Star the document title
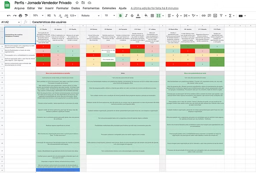256x173 pixels. 77,3
